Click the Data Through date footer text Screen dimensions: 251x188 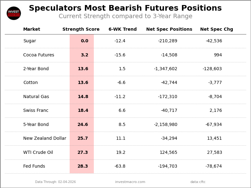click(x=56, y=182)
